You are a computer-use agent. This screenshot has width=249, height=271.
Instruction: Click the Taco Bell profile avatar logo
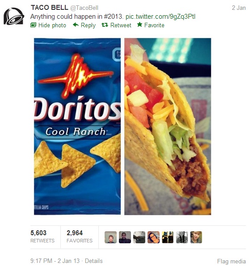coord(14,16)
